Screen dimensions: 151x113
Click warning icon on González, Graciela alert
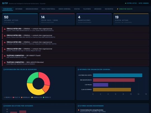pos(5,42)
